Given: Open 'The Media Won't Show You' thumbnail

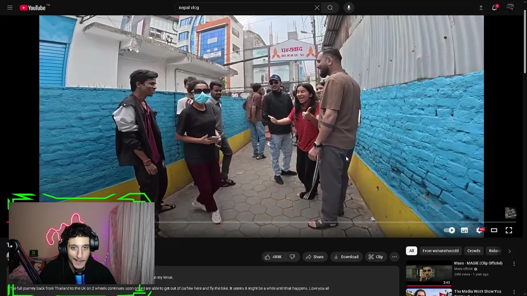Looking at the screenshot, I should pos(429,292).
